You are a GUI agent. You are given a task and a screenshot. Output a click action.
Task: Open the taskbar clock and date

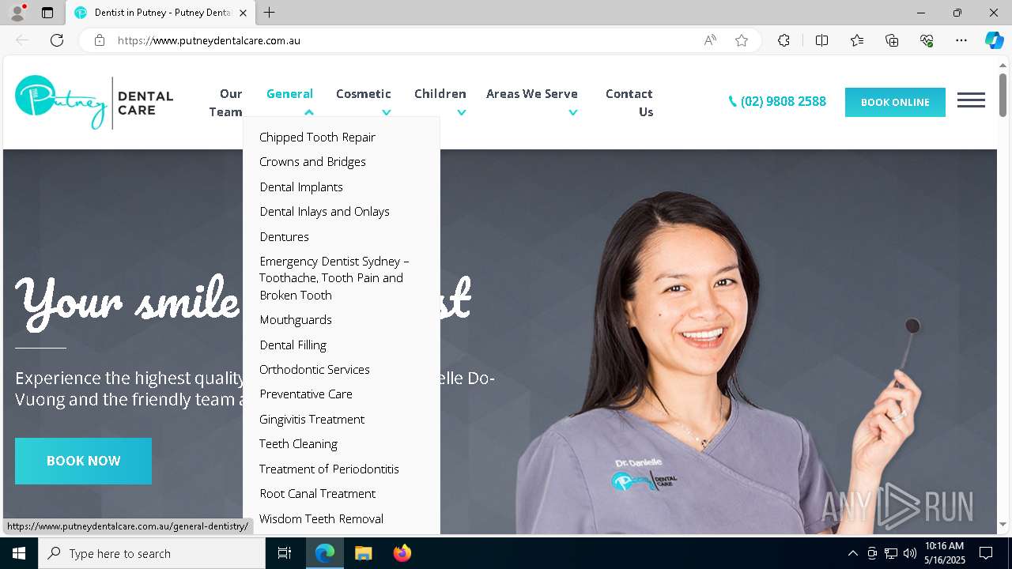click(x=944, y=553)
